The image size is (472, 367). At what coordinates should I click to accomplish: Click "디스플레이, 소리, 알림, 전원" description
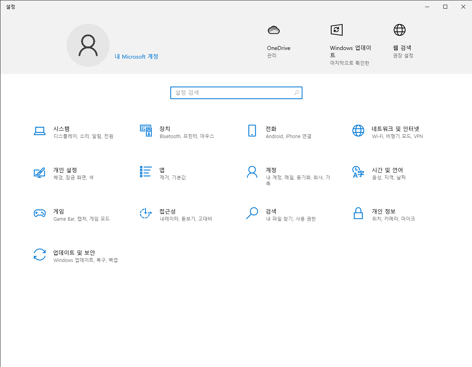(83, 136)
